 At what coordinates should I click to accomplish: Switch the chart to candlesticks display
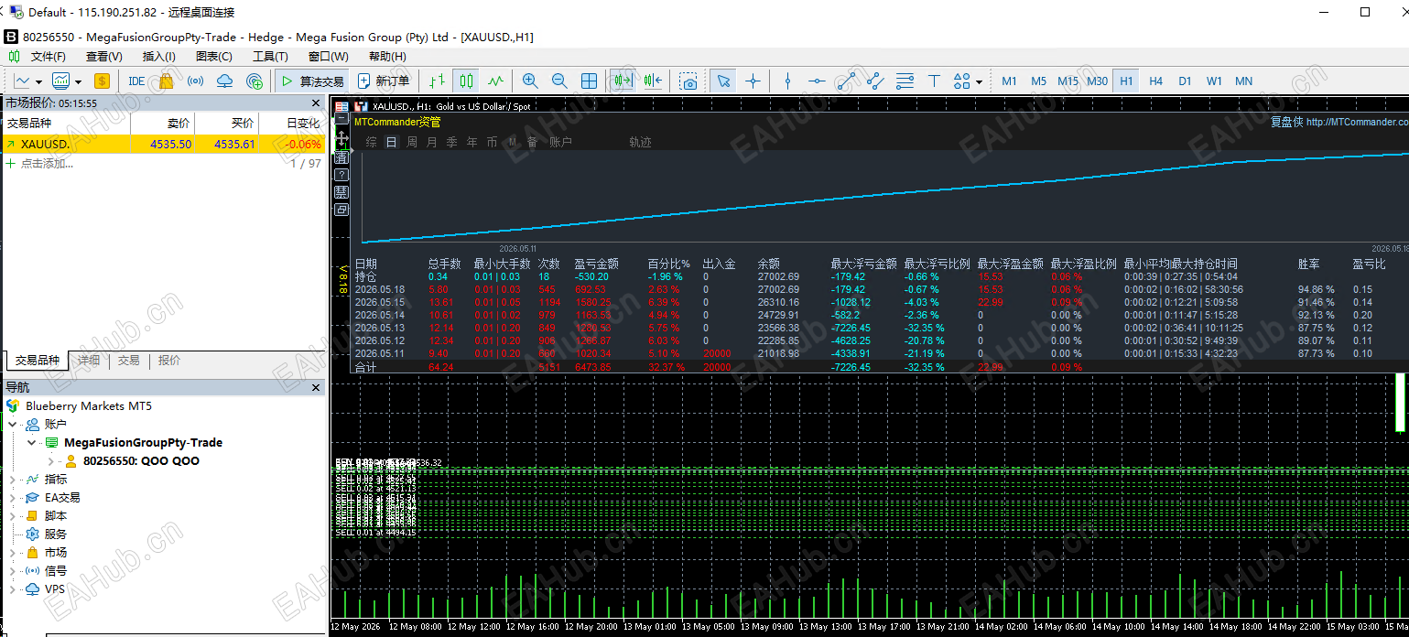point(466,81)
